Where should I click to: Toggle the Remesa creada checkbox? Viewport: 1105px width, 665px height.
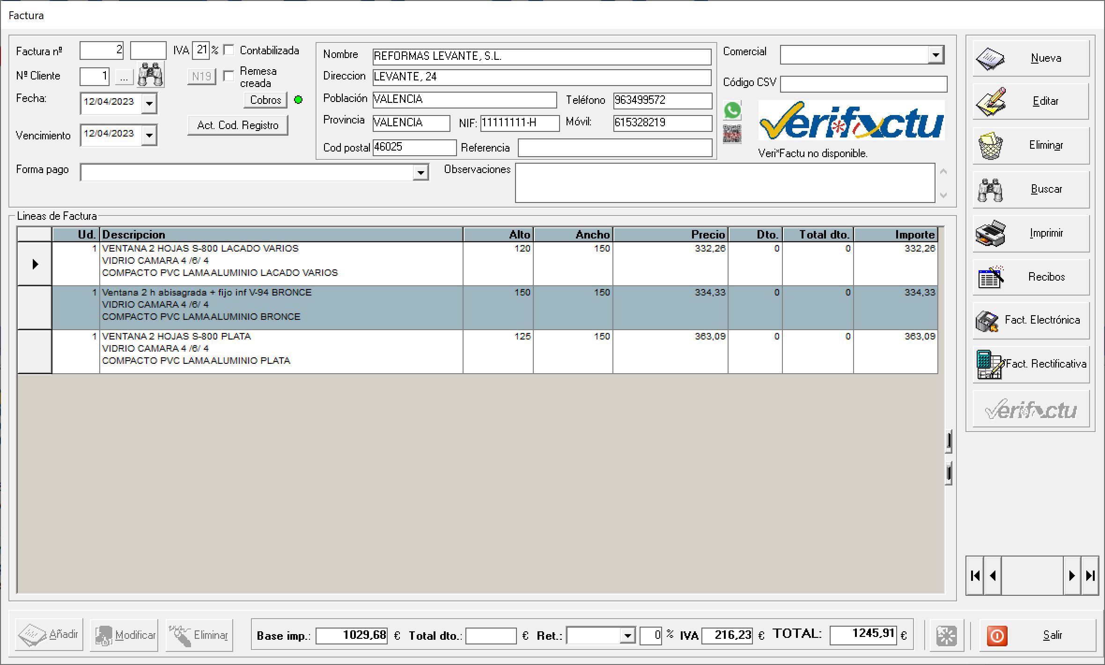pos(229,76)
